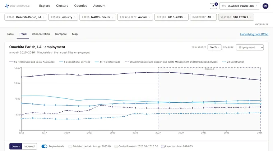Click the chart title Ouachita Parish employment
This screenshot has height=151, width=273.
pos(37,47)
